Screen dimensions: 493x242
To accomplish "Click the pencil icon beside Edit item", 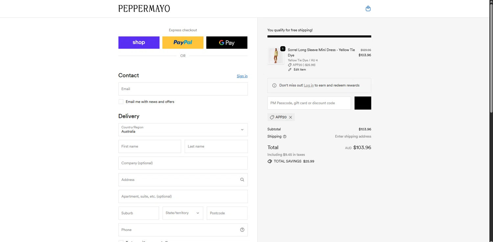I will [290, 70].
